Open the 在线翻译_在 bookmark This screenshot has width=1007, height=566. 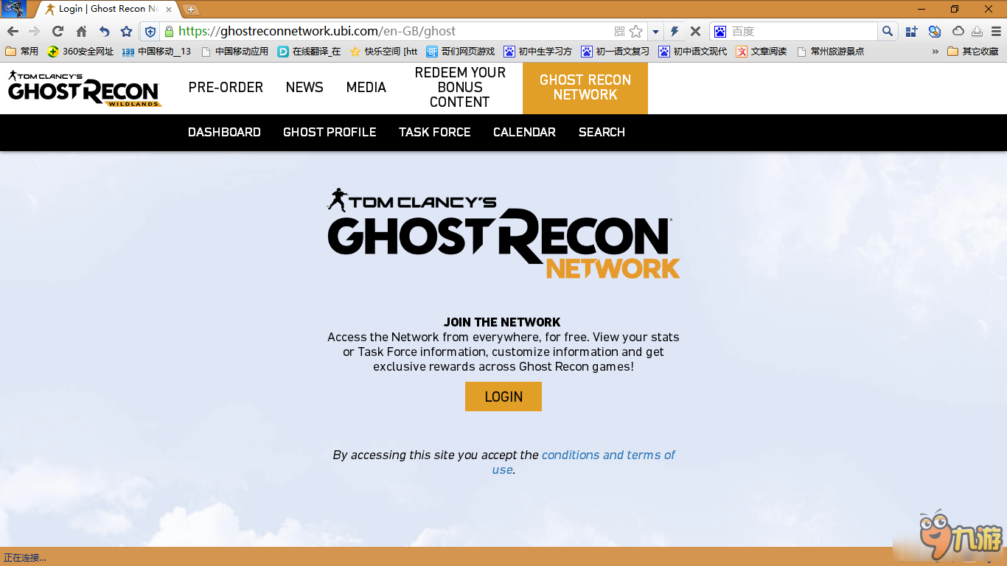[x=310, y=52]
